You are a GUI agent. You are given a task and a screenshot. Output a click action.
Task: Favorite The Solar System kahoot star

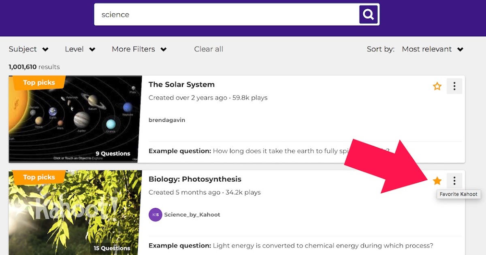click(x=437, y=86)
